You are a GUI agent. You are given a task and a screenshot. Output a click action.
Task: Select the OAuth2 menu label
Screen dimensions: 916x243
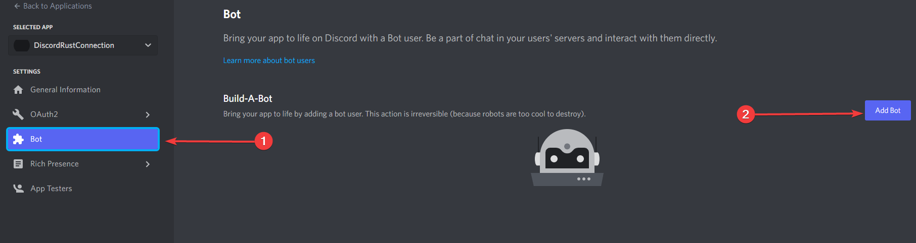[x=44, y=114]
